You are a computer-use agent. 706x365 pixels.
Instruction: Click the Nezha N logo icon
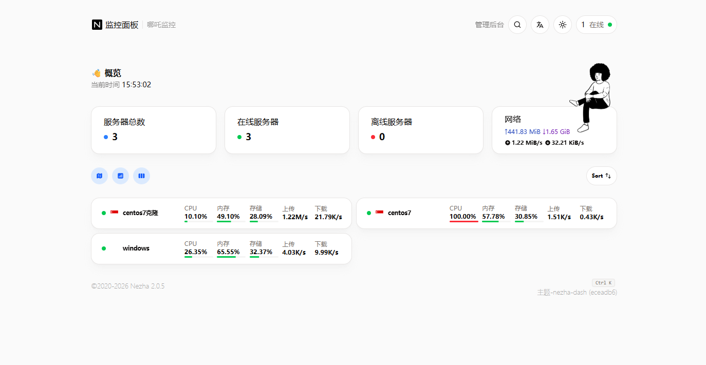click(97, 25)
